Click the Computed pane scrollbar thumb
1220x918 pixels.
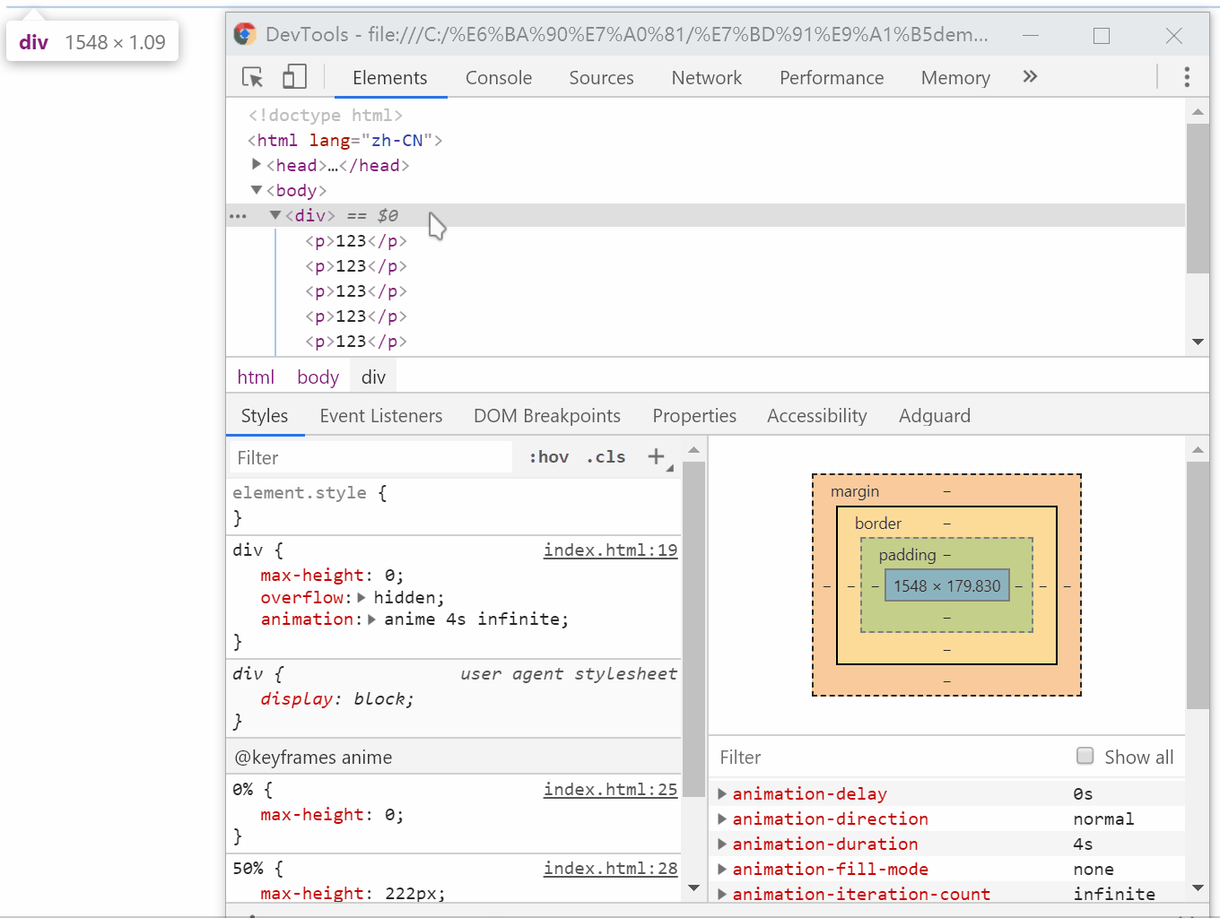[x=1198, y=585]
